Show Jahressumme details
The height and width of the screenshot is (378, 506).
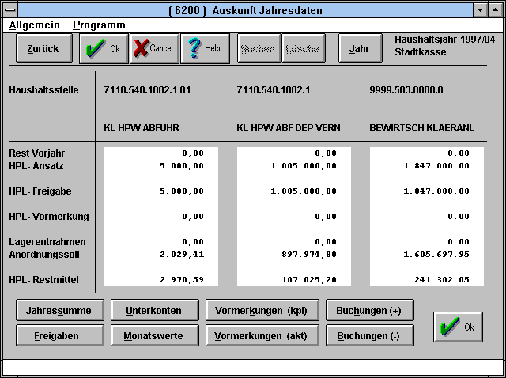[59, 311]
